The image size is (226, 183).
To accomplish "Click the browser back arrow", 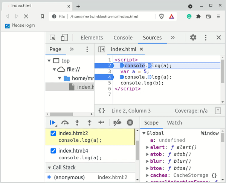I will point(8,17).
